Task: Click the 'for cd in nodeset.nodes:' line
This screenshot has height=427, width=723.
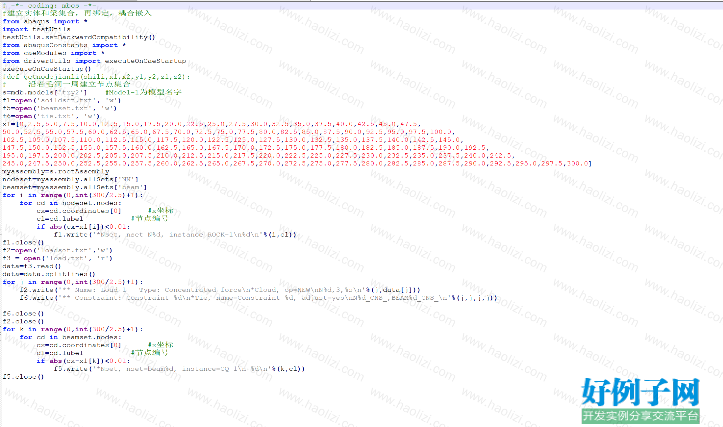Action: click(70, 203)
